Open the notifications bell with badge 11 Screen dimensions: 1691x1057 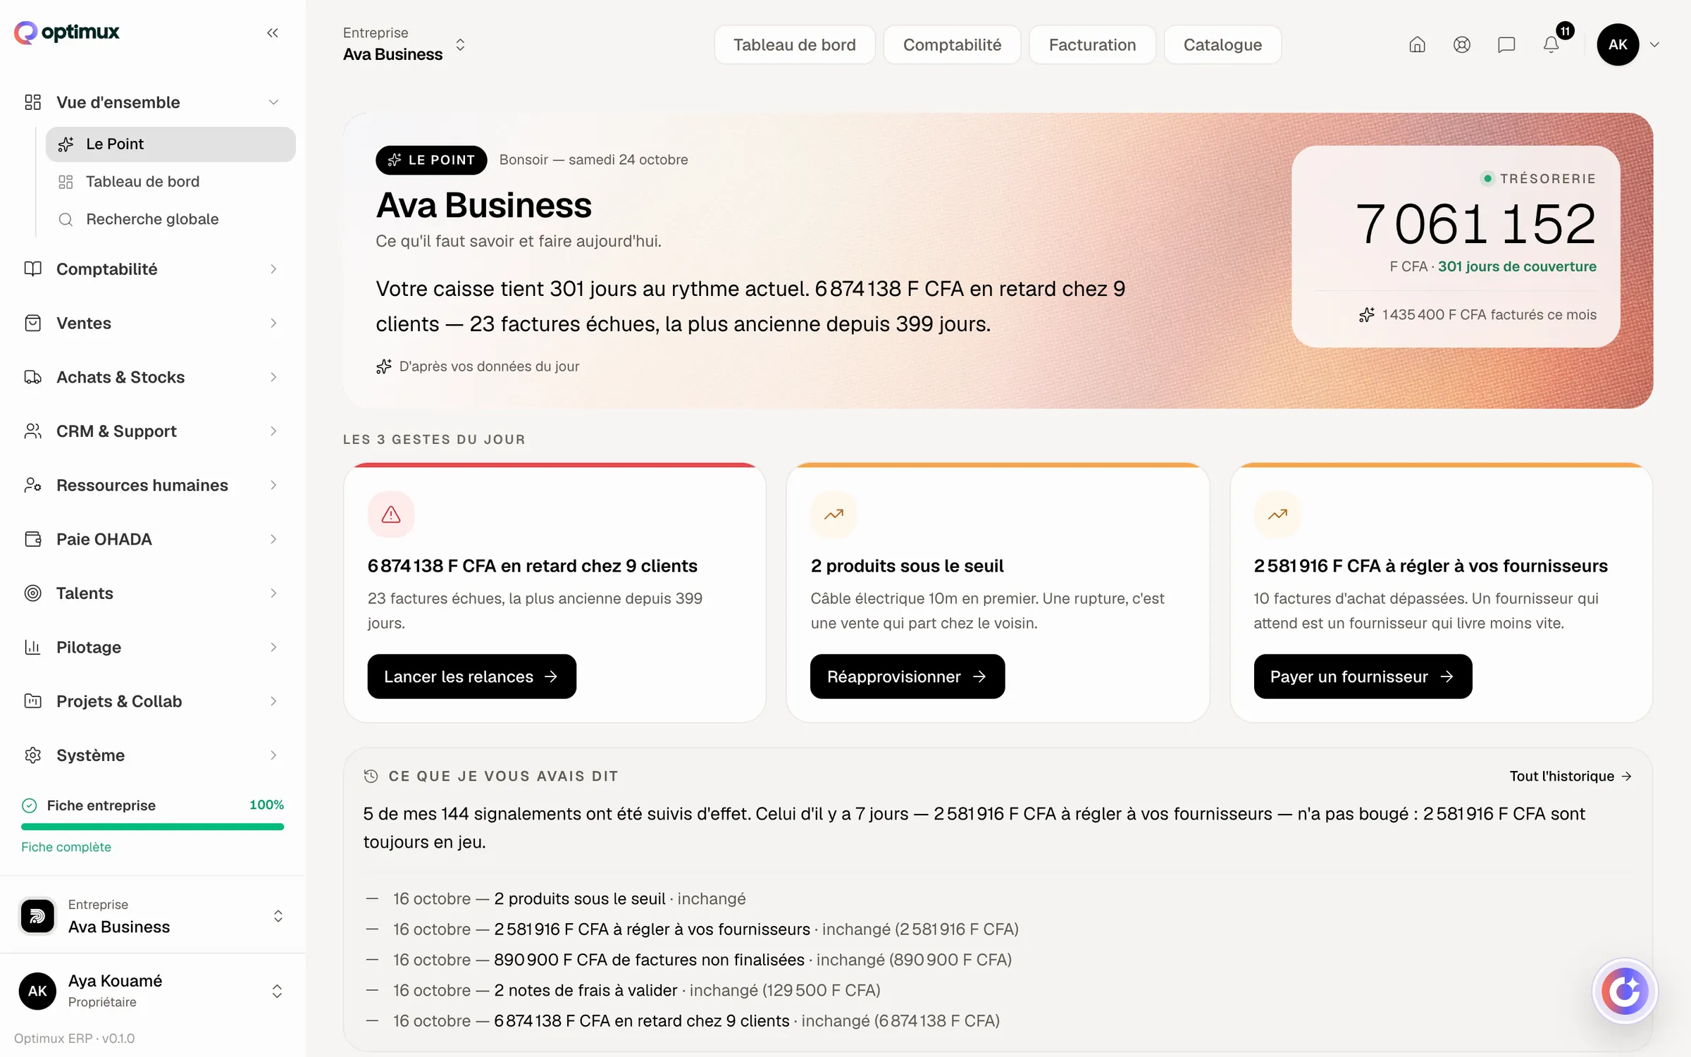click(x=1551, y=44)
